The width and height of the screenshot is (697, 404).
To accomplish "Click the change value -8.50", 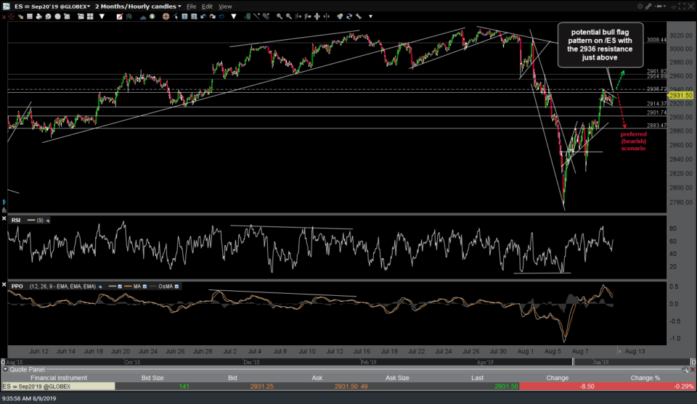I will [587, 387].
